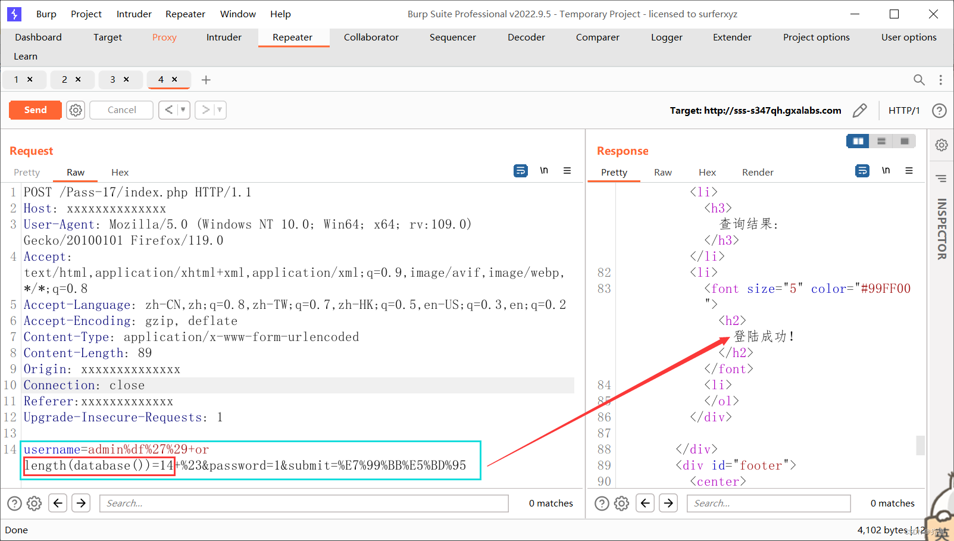The image size is (954, 541).
Task: Click the response vertical scrollbar thumb
Action: [920, 445]
